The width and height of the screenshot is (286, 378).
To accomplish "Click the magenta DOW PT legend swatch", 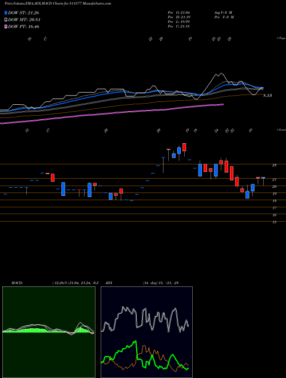I will pos(6,27).
